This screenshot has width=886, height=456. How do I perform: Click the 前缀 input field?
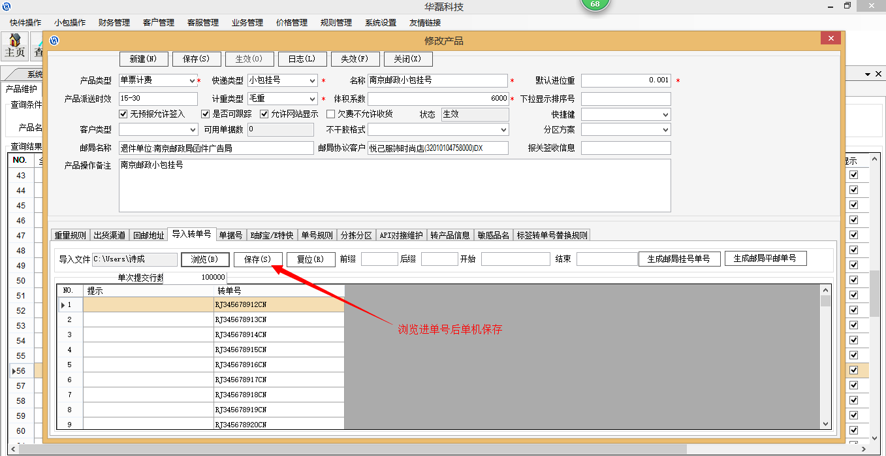[x=379, y=259]
